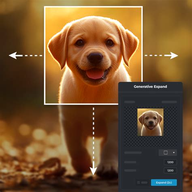Click the placeholder label beside aspect ratio dropdown
Viewport: 192px width, 192px height.
pyautogui.click(x=133, y=153)
